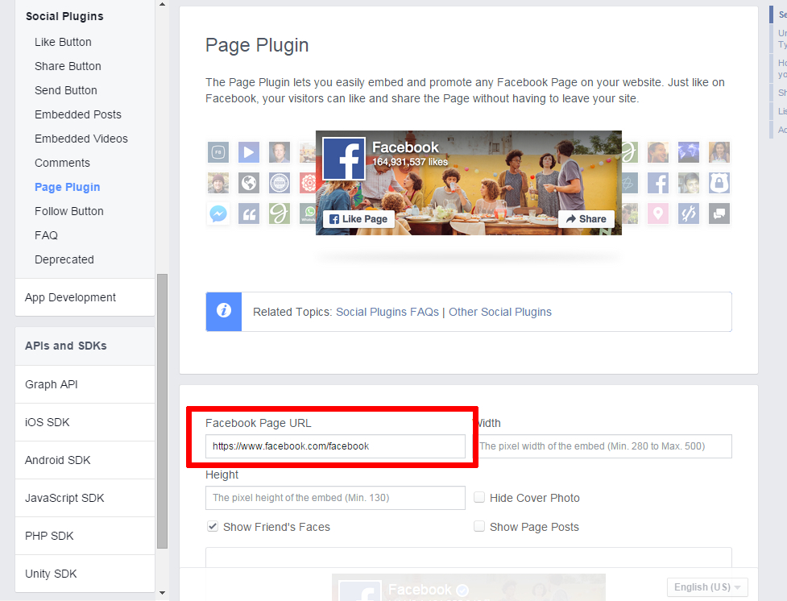Click the large Facebook logo in banner

tap(344, 159)
